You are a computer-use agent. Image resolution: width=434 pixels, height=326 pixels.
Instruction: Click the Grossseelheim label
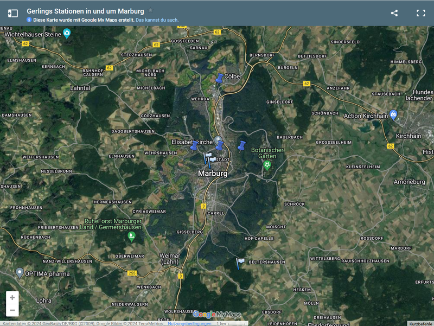(334, 142)
